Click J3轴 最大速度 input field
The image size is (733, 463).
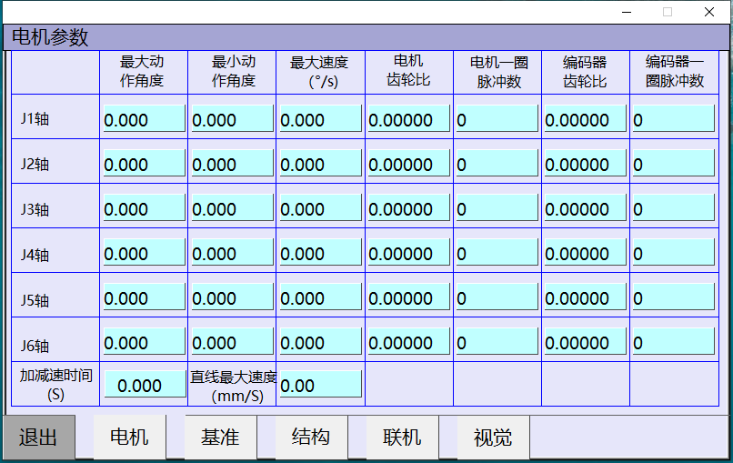point(320,208)
